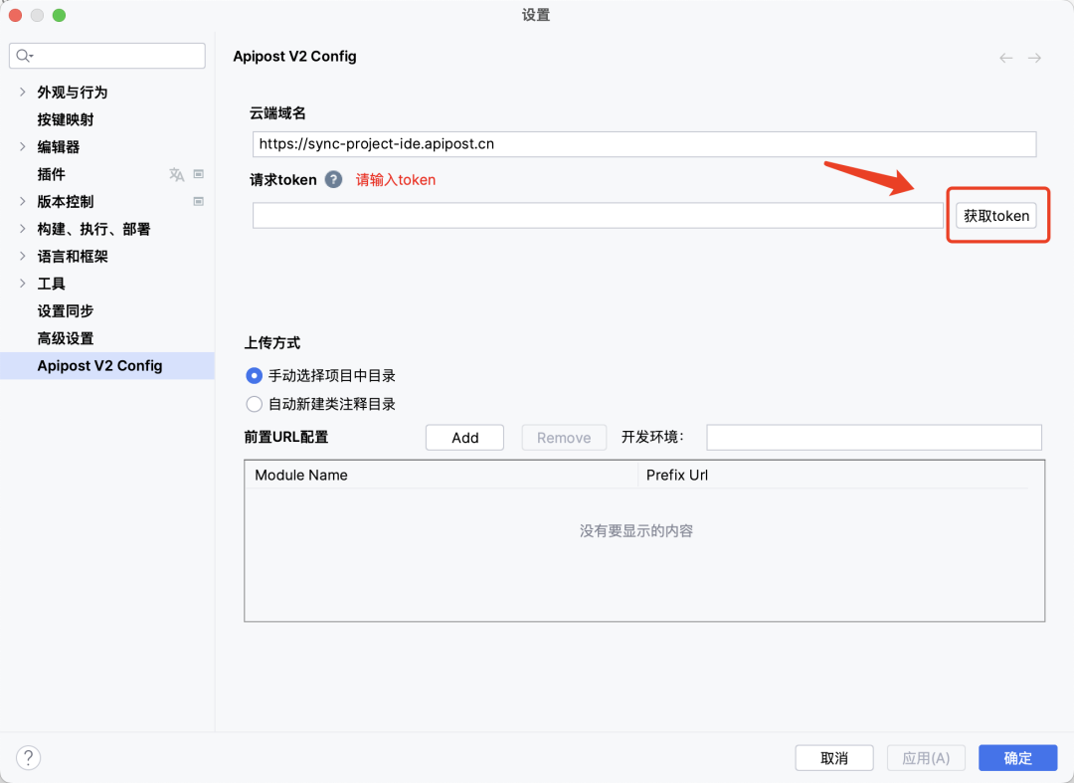Select 自动新建类注释目录 radio option
This screenshot has width=1074, height=783.
pyautogui.click(x=255, y=404)
